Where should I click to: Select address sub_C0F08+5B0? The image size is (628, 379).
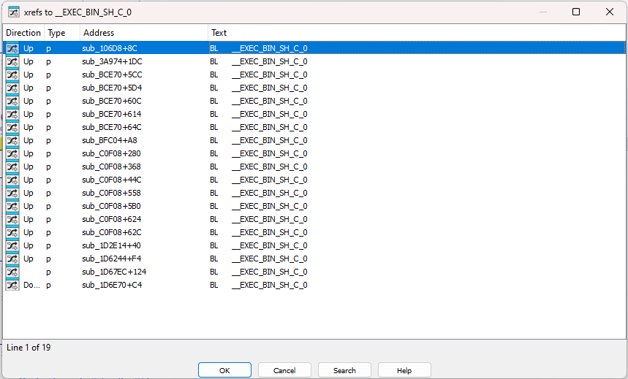tap(111, 206)
